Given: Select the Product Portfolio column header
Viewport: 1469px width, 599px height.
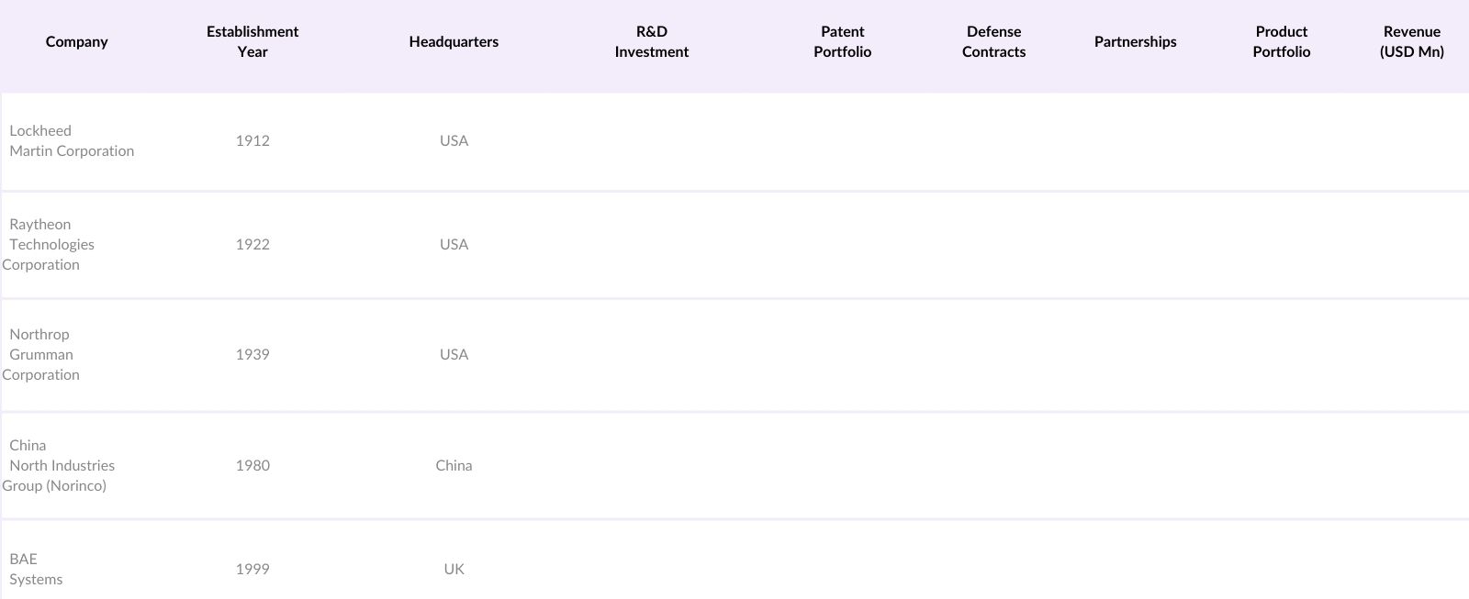Looking at the screenshot, I should (x=1281, y=42).
